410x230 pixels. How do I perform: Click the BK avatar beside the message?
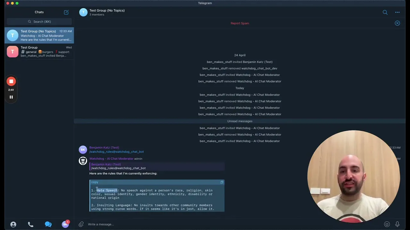point(83,149)
